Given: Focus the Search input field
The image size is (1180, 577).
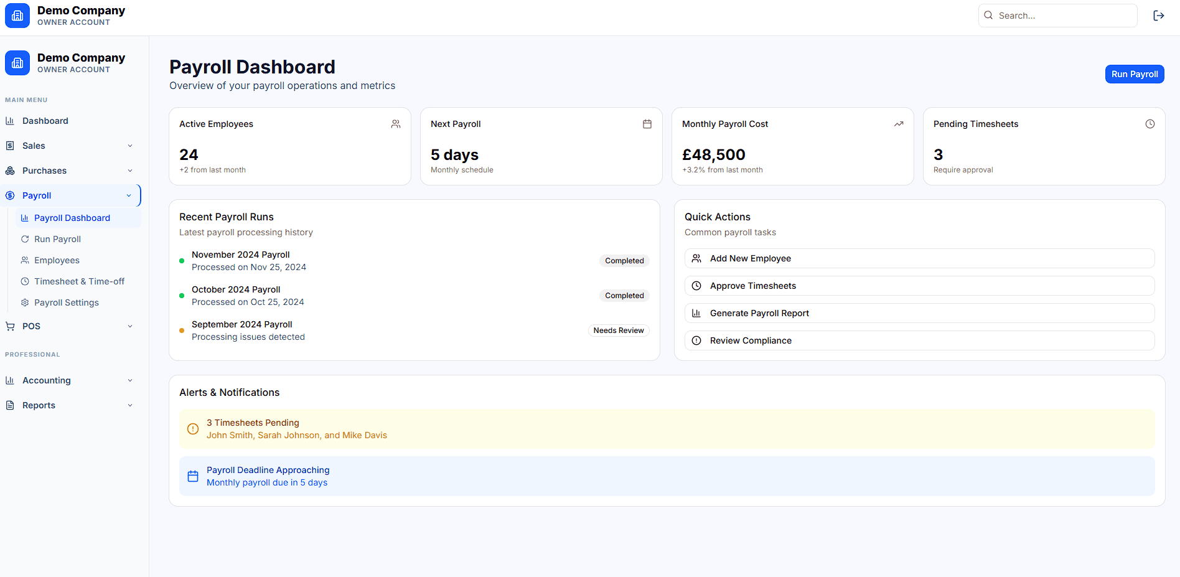Looking at the screenshot, I should pos(1058,16).
